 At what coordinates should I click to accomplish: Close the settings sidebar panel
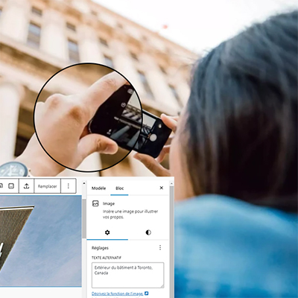[x=162, y=188]
